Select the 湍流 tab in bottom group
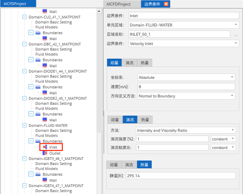The width and height of the screenshot is (243, 194). click(129, 164)
